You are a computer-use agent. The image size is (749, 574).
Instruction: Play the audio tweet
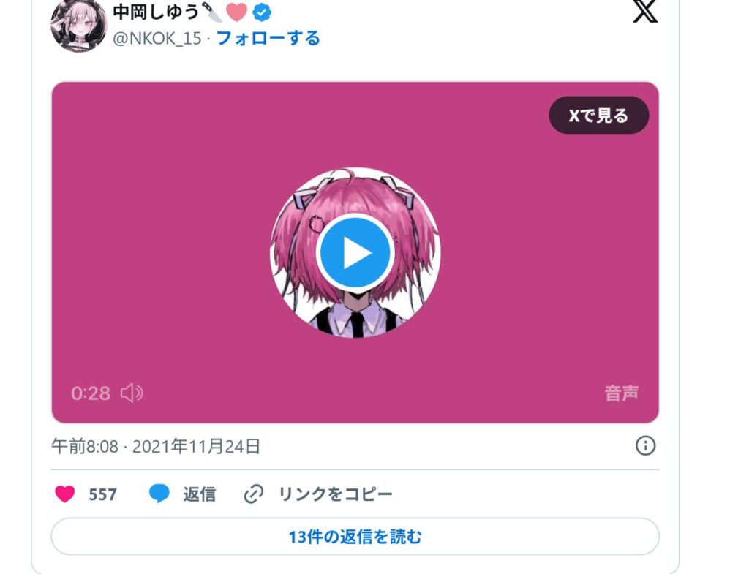(355, 252)
